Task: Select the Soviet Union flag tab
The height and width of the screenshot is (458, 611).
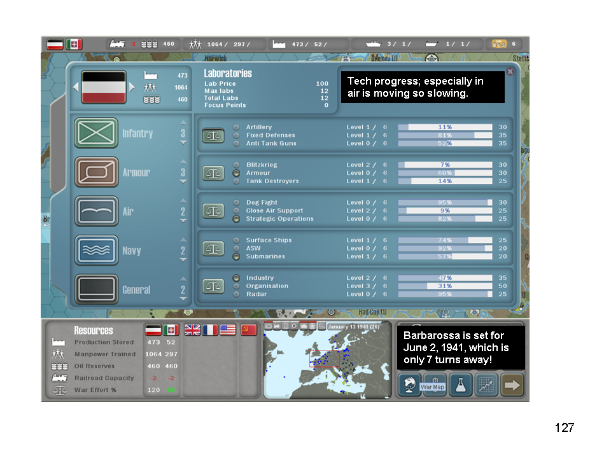Action: click(x=248, y=330)
